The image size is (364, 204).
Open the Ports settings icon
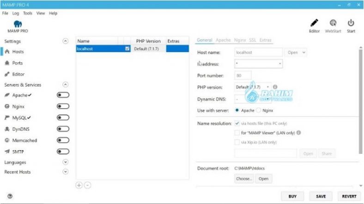tap(7, 63)
